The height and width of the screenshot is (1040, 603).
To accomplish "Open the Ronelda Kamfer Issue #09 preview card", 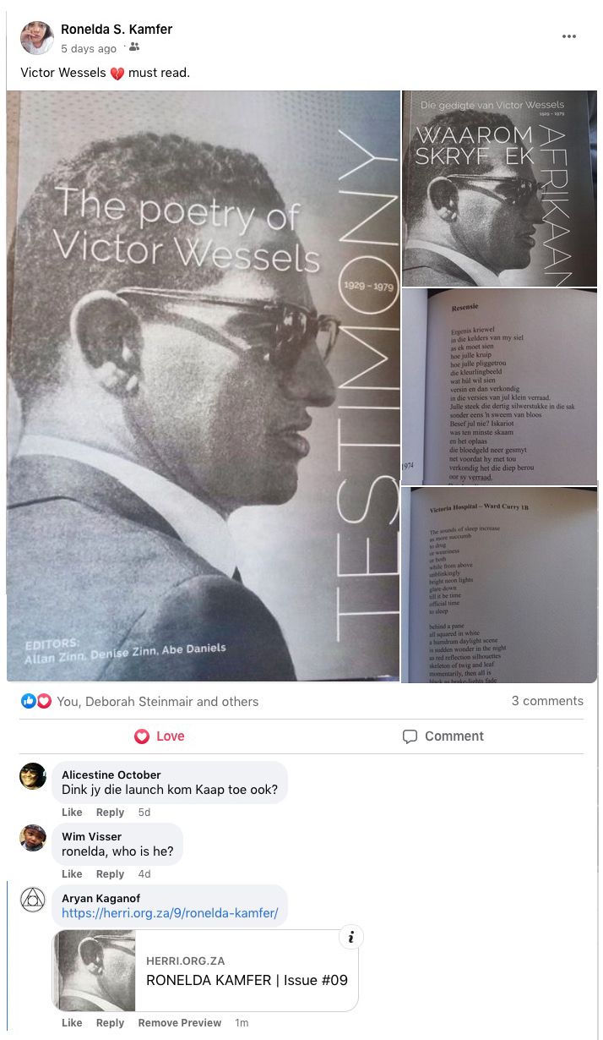I will coord(205,971).
